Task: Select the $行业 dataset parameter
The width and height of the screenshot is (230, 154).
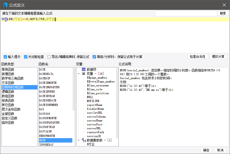Action: coord(91,144)
